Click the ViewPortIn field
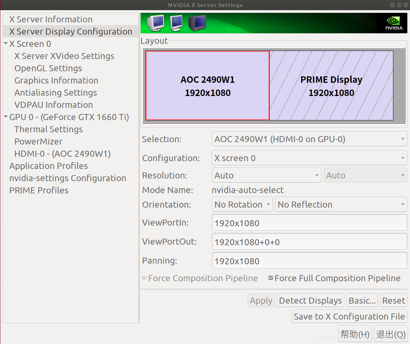The width and height of the screenshot is (410, 344). (309, 223)
